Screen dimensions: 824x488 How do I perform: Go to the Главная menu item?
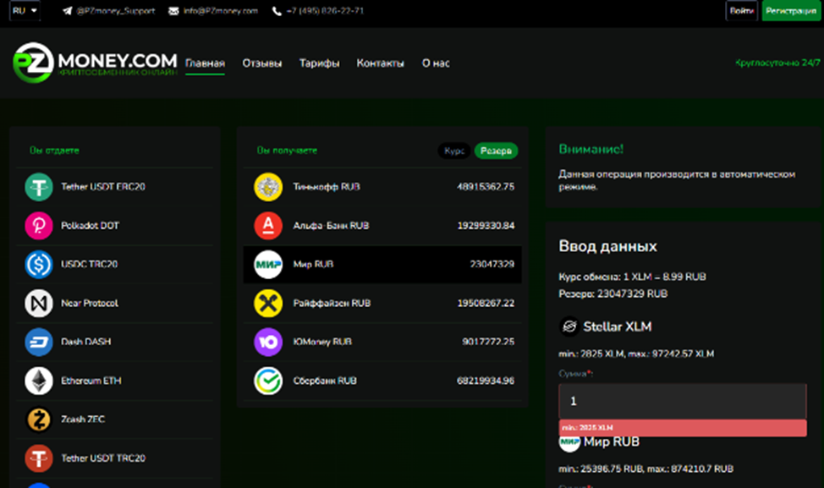(205, 63)
